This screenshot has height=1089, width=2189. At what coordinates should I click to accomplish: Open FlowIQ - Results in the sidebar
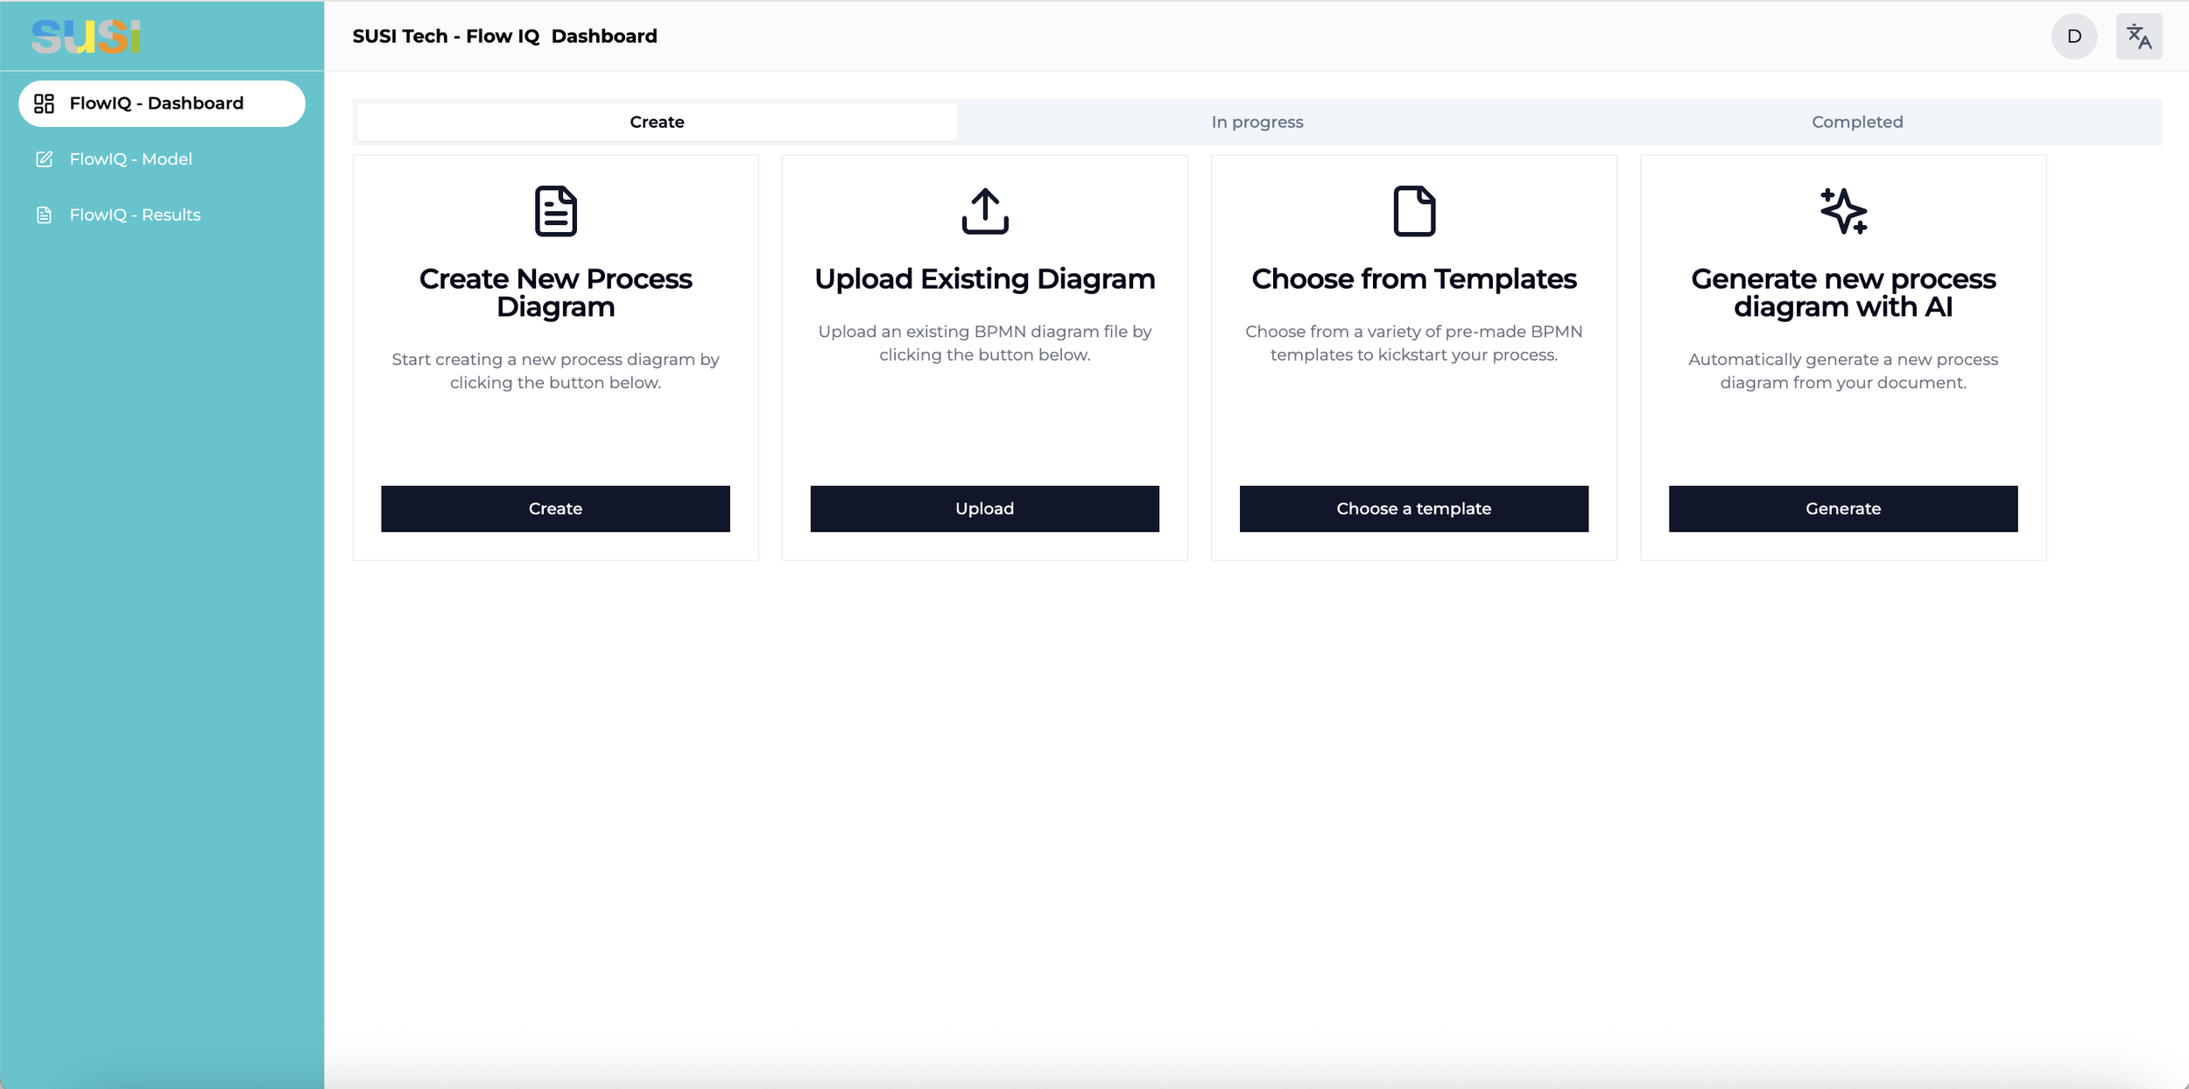135,215
